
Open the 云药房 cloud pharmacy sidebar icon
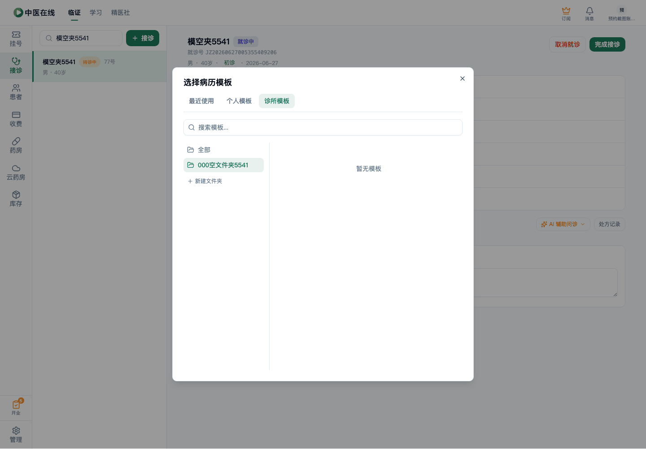(16, 173)
